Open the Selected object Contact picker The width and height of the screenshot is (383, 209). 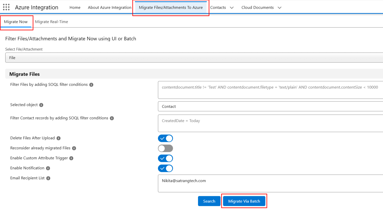(x=270, y=106)
